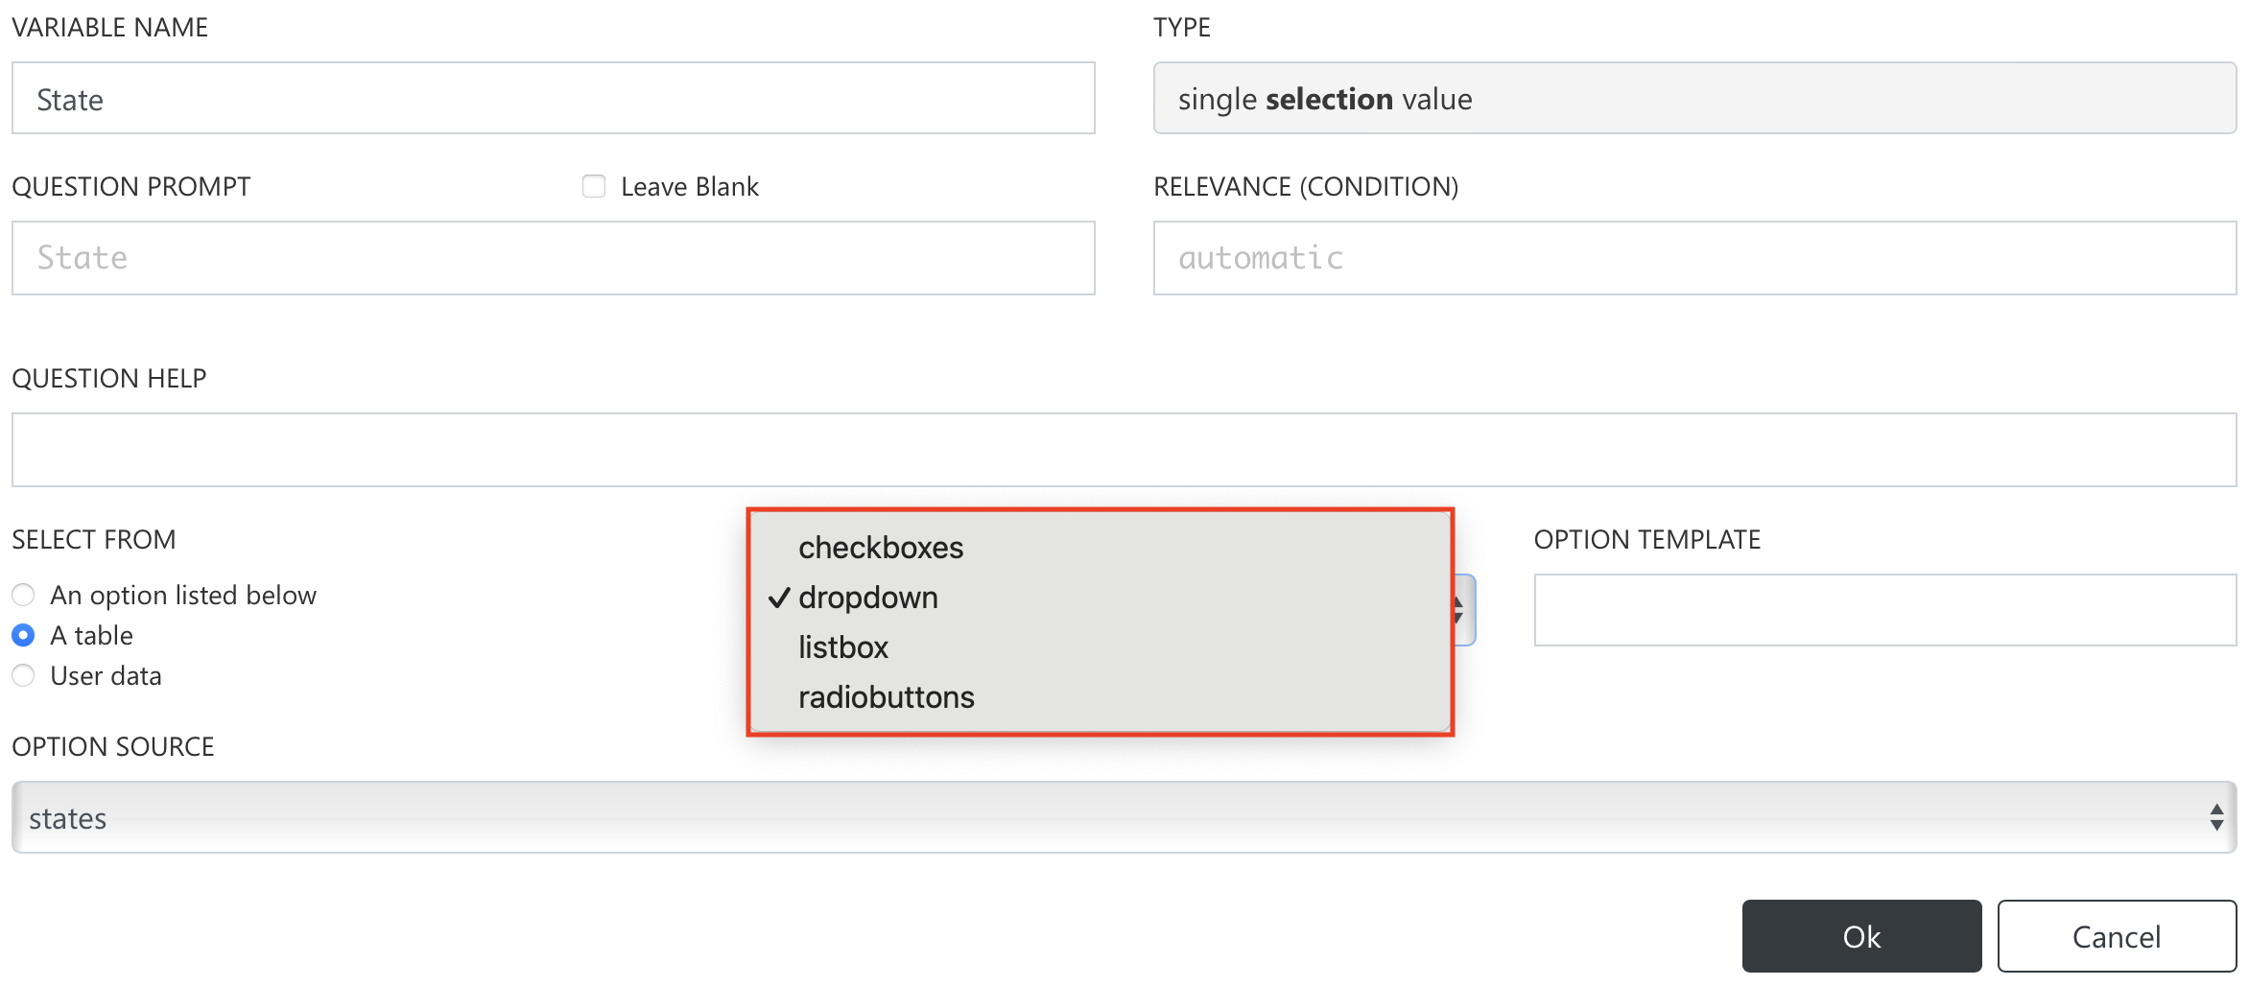2249x986 pixels.
Task: Select the checked 'dropdown' menu entry
Action: [867, 598]
